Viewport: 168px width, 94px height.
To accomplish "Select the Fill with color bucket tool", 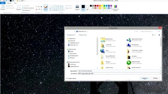I will click(x=39, y=7).
